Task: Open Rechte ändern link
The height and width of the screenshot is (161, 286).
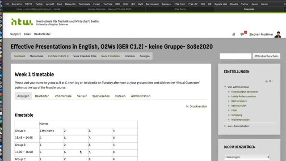Action: (239, 101)
